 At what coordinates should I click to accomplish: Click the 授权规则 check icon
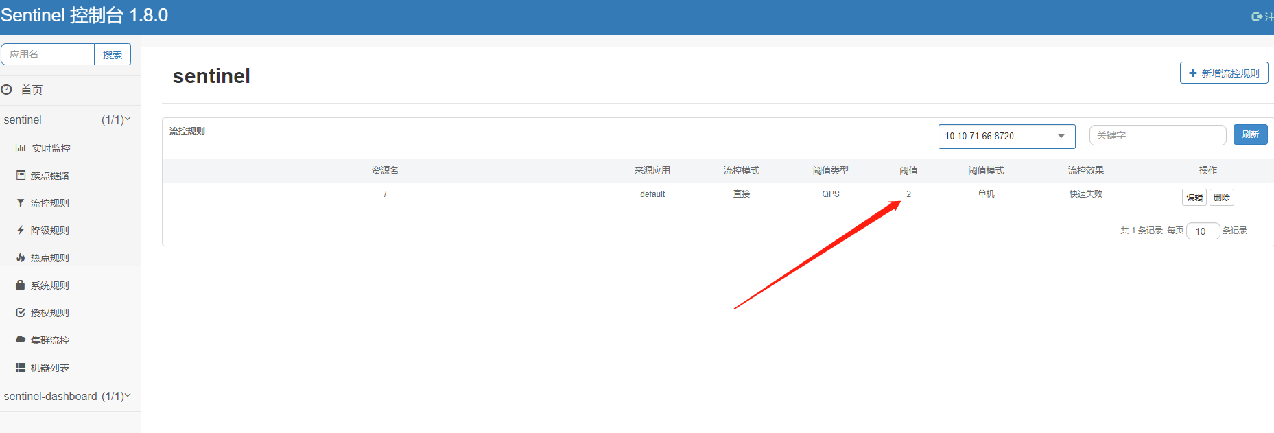click(x=21, y=312)
